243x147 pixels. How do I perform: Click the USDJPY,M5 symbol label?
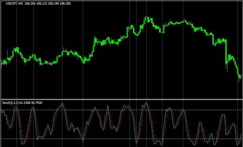coord(14,3)
